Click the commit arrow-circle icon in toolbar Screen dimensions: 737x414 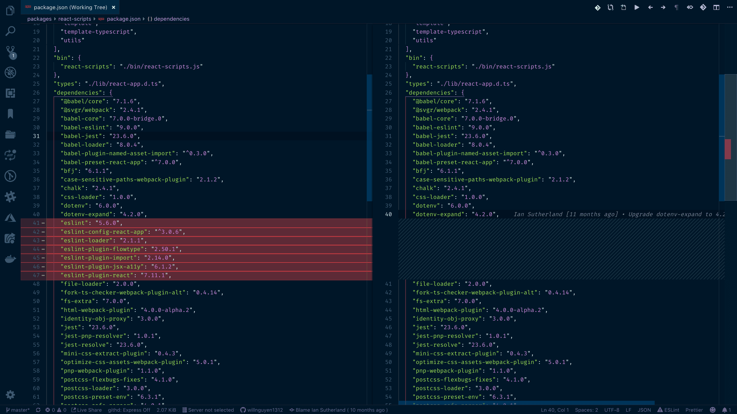click(x=690, y=7)
